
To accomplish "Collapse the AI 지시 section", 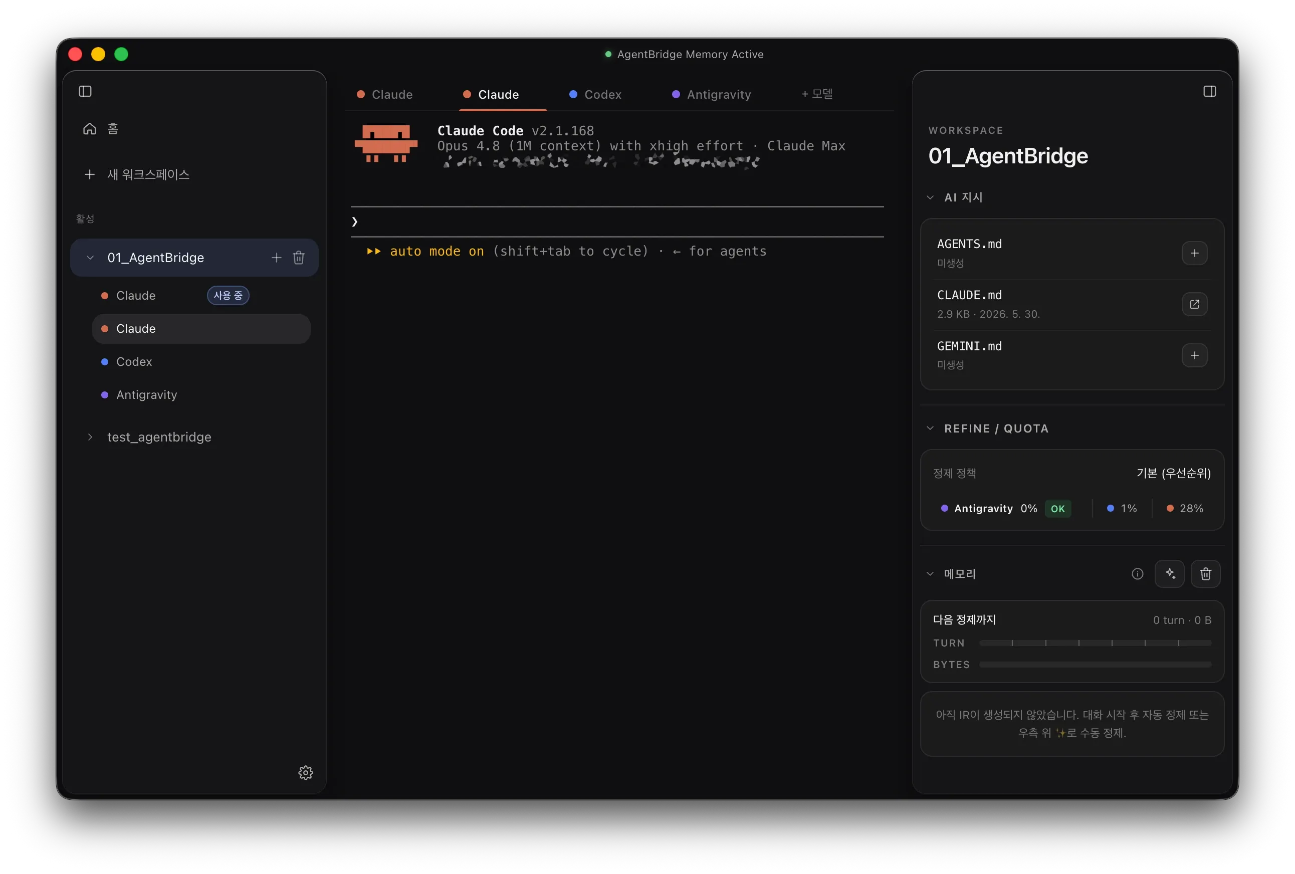I will [930, 197].
